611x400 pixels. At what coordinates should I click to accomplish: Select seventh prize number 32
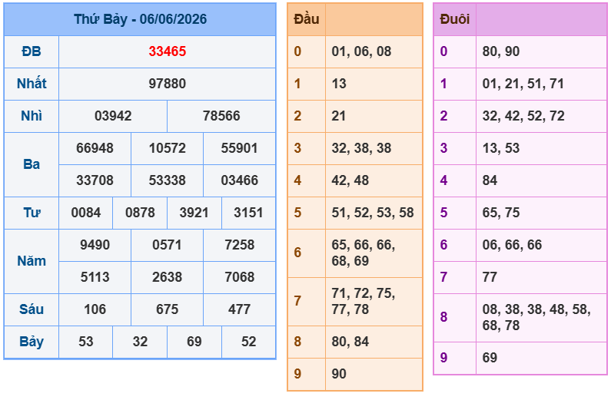pyautogui.click(x=140, y=342)
